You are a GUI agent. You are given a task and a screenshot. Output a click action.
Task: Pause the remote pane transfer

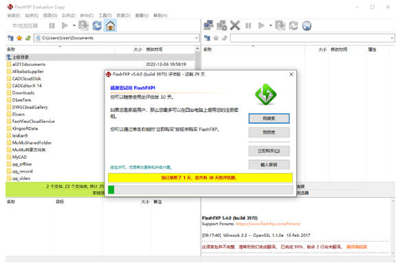248,25
